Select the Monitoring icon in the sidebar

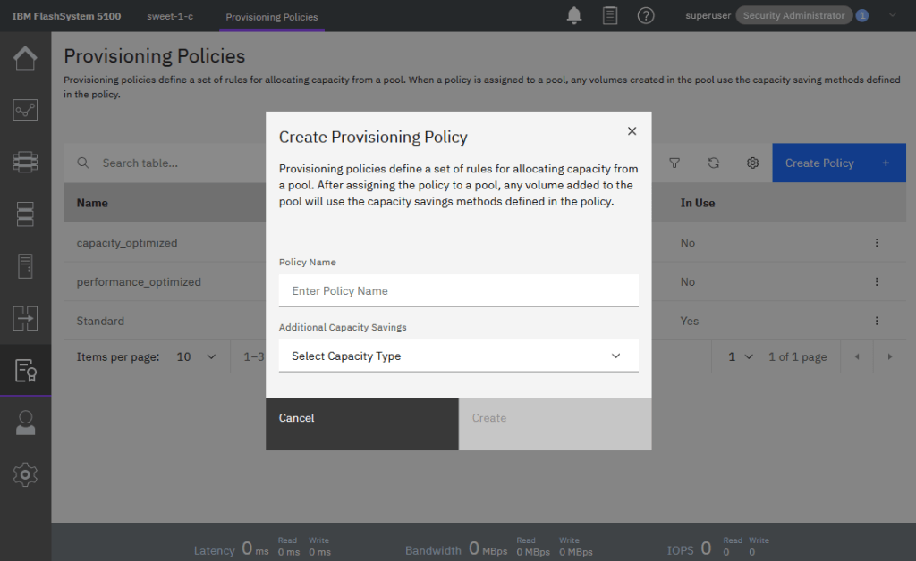pos(25,110)
